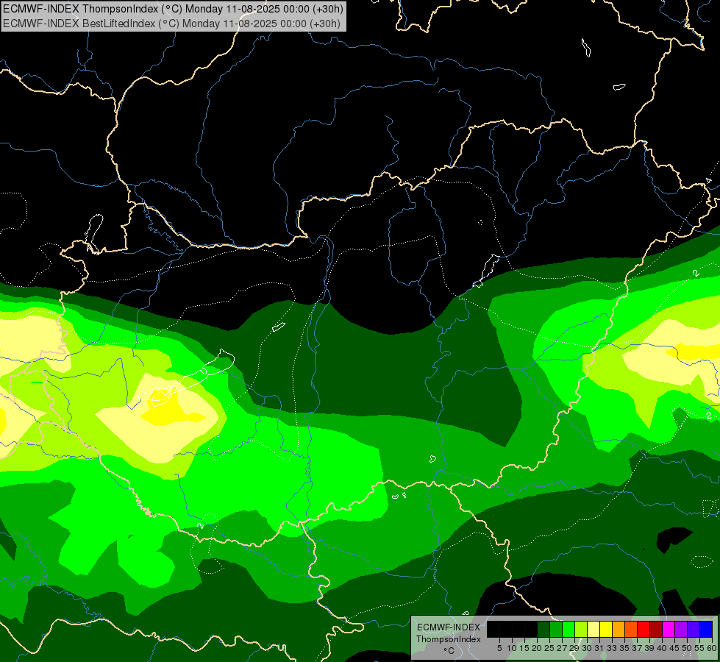Click the ThompsonIndex title line at top
720x662 pixels.
pyautogui.click(x=173, y=9)
